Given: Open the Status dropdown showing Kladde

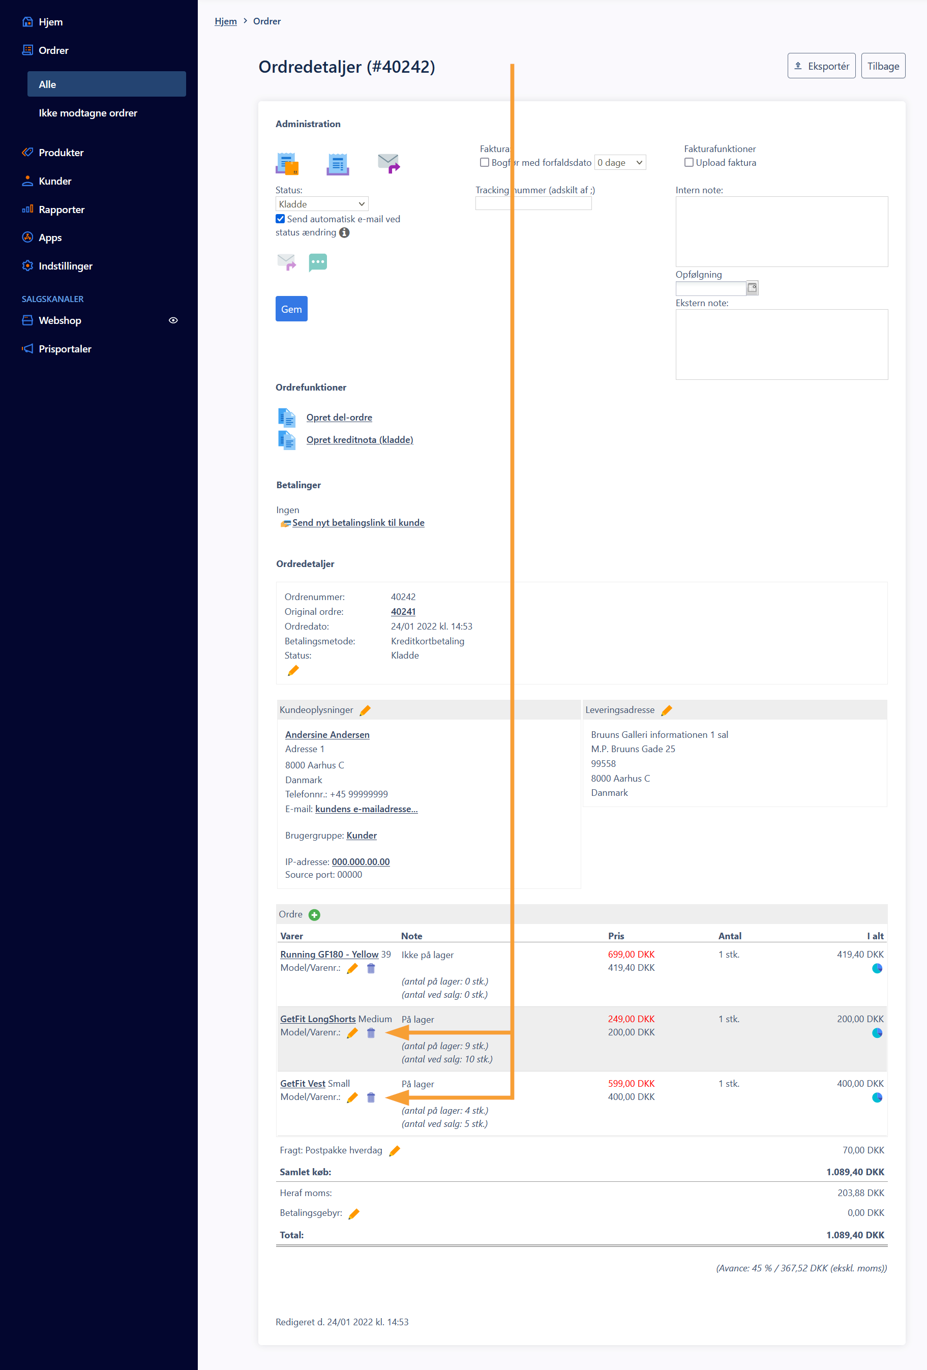Looking at the screenshot, I should (322, 204).
